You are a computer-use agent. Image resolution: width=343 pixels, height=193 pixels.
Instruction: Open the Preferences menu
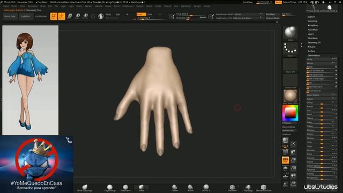128,6
